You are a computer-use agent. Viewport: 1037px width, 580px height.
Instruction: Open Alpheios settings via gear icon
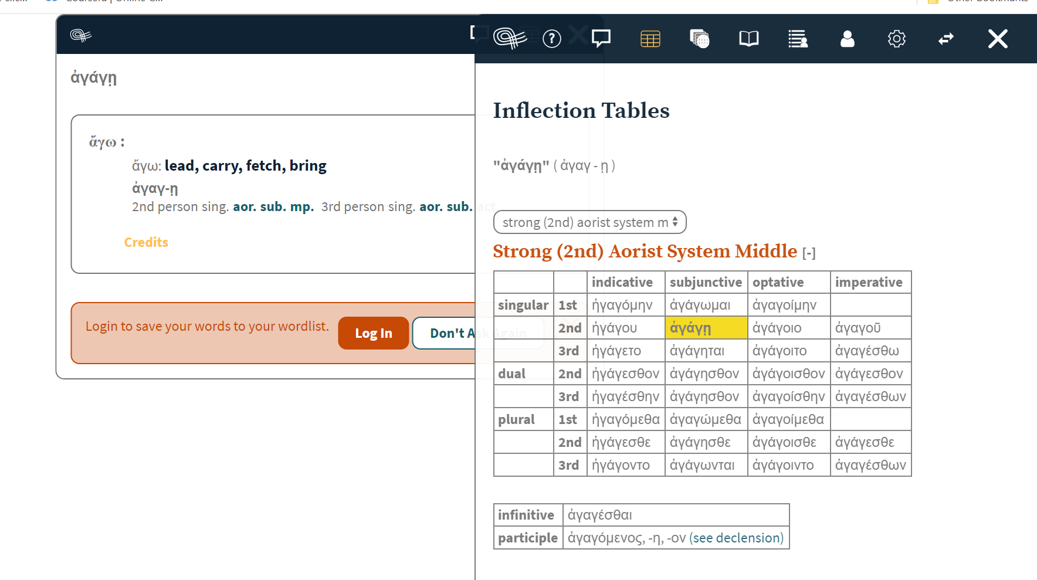[x=896, y=39]
